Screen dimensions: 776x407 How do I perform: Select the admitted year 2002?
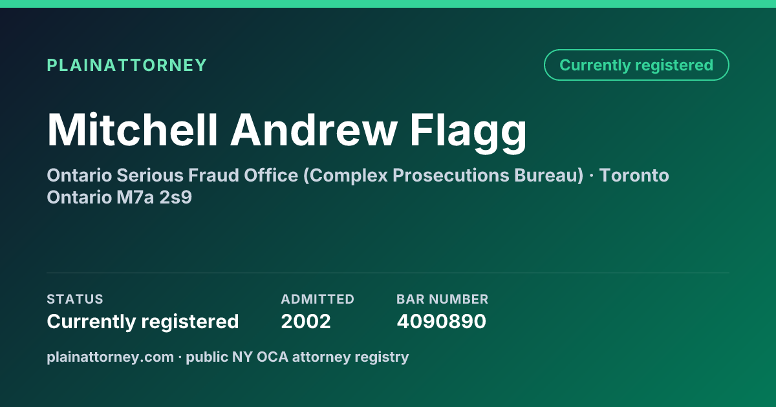(306, 322)
